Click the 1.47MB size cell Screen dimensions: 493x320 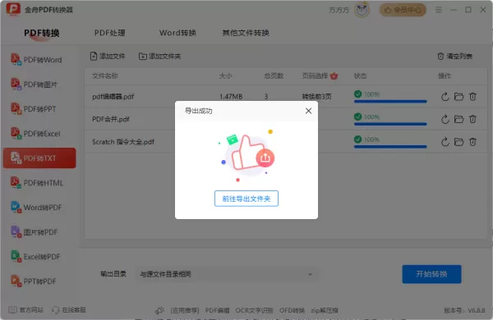(x=231, y=96)
